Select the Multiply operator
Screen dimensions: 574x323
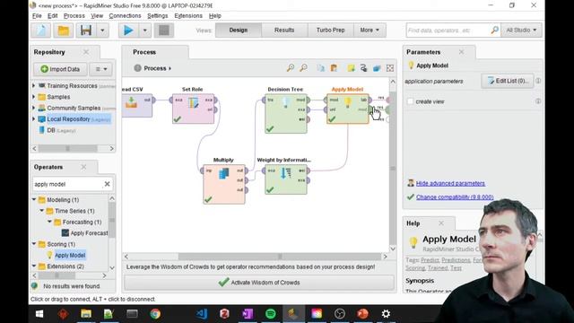(224, 184)
